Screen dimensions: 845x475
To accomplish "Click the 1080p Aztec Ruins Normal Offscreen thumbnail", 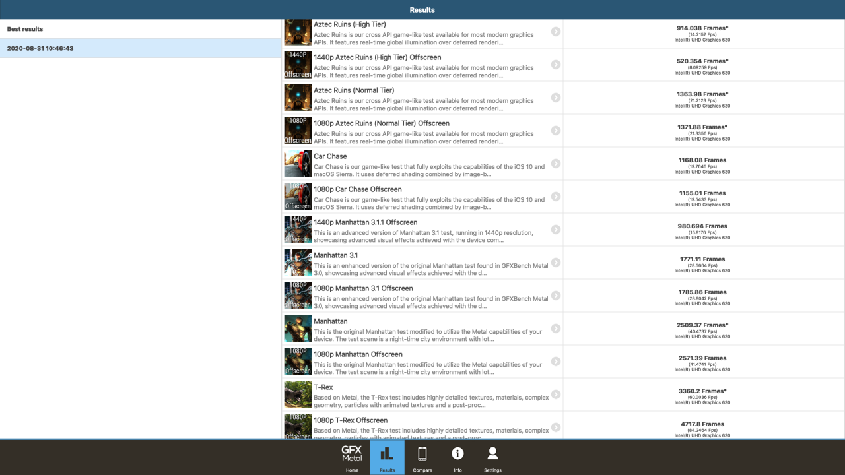I will (298, 131).
